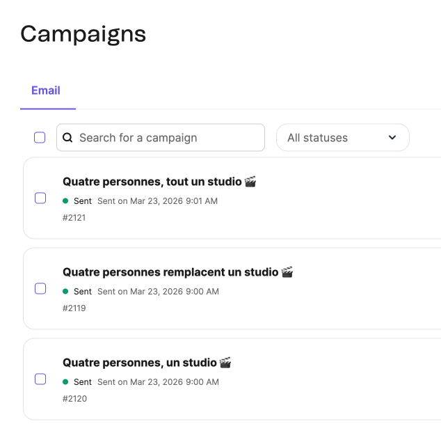Focus the 'Search for a campaign' field
The width and height of the screenshot is (441, 426).
point(167,138)
